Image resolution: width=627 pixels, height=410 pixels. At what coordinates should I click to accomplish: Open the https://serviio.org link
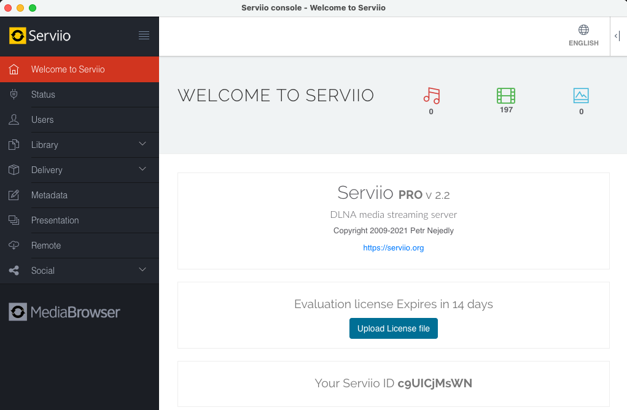(x=394, y=248)
